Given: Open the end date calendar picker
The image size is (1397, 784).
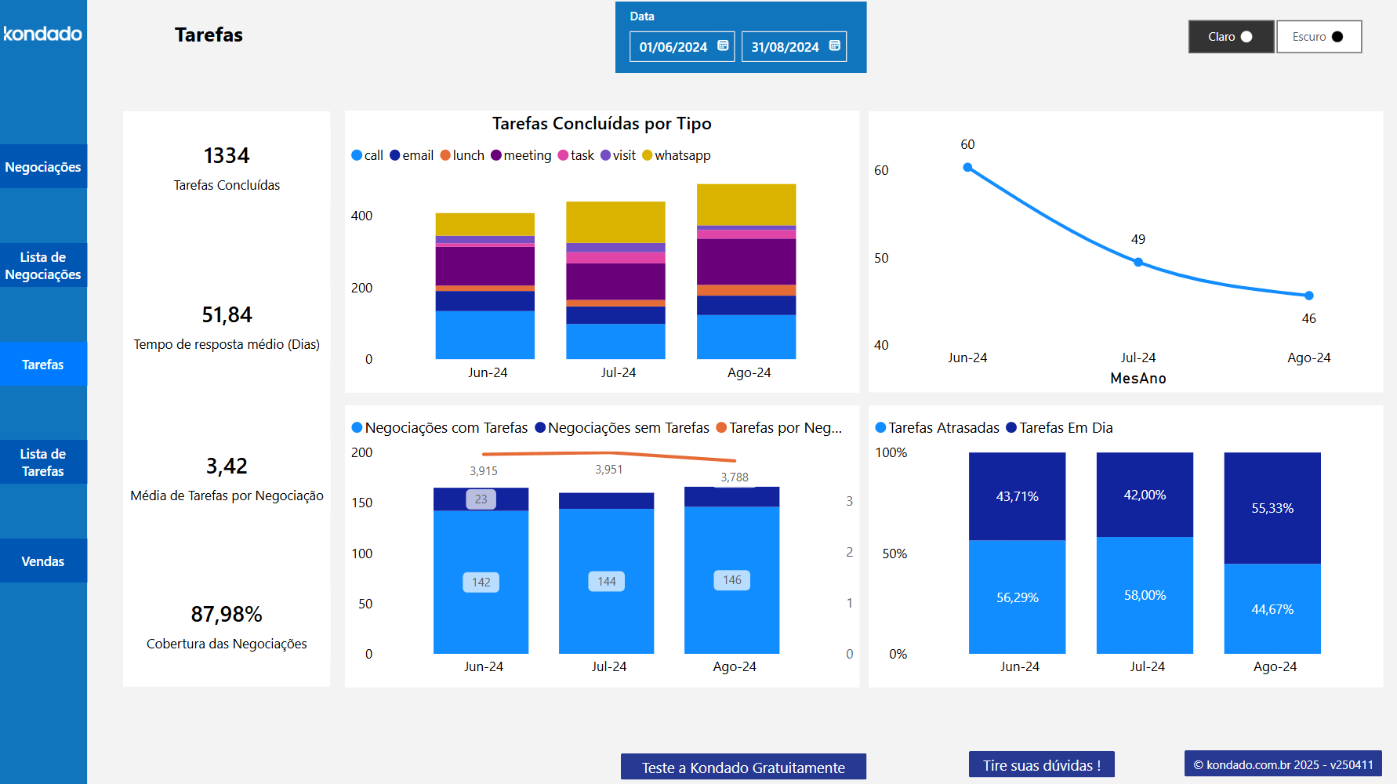Looking at the screenshot, I should click(834, 46).
